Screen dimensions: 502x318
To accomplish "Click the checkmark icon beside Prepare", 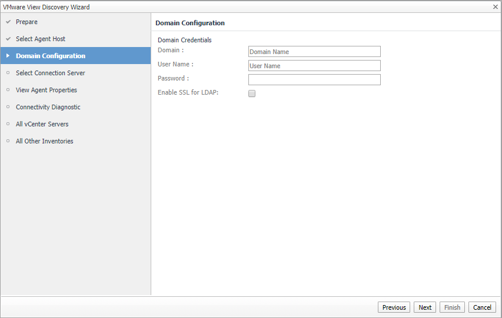I will coord(8,22).
